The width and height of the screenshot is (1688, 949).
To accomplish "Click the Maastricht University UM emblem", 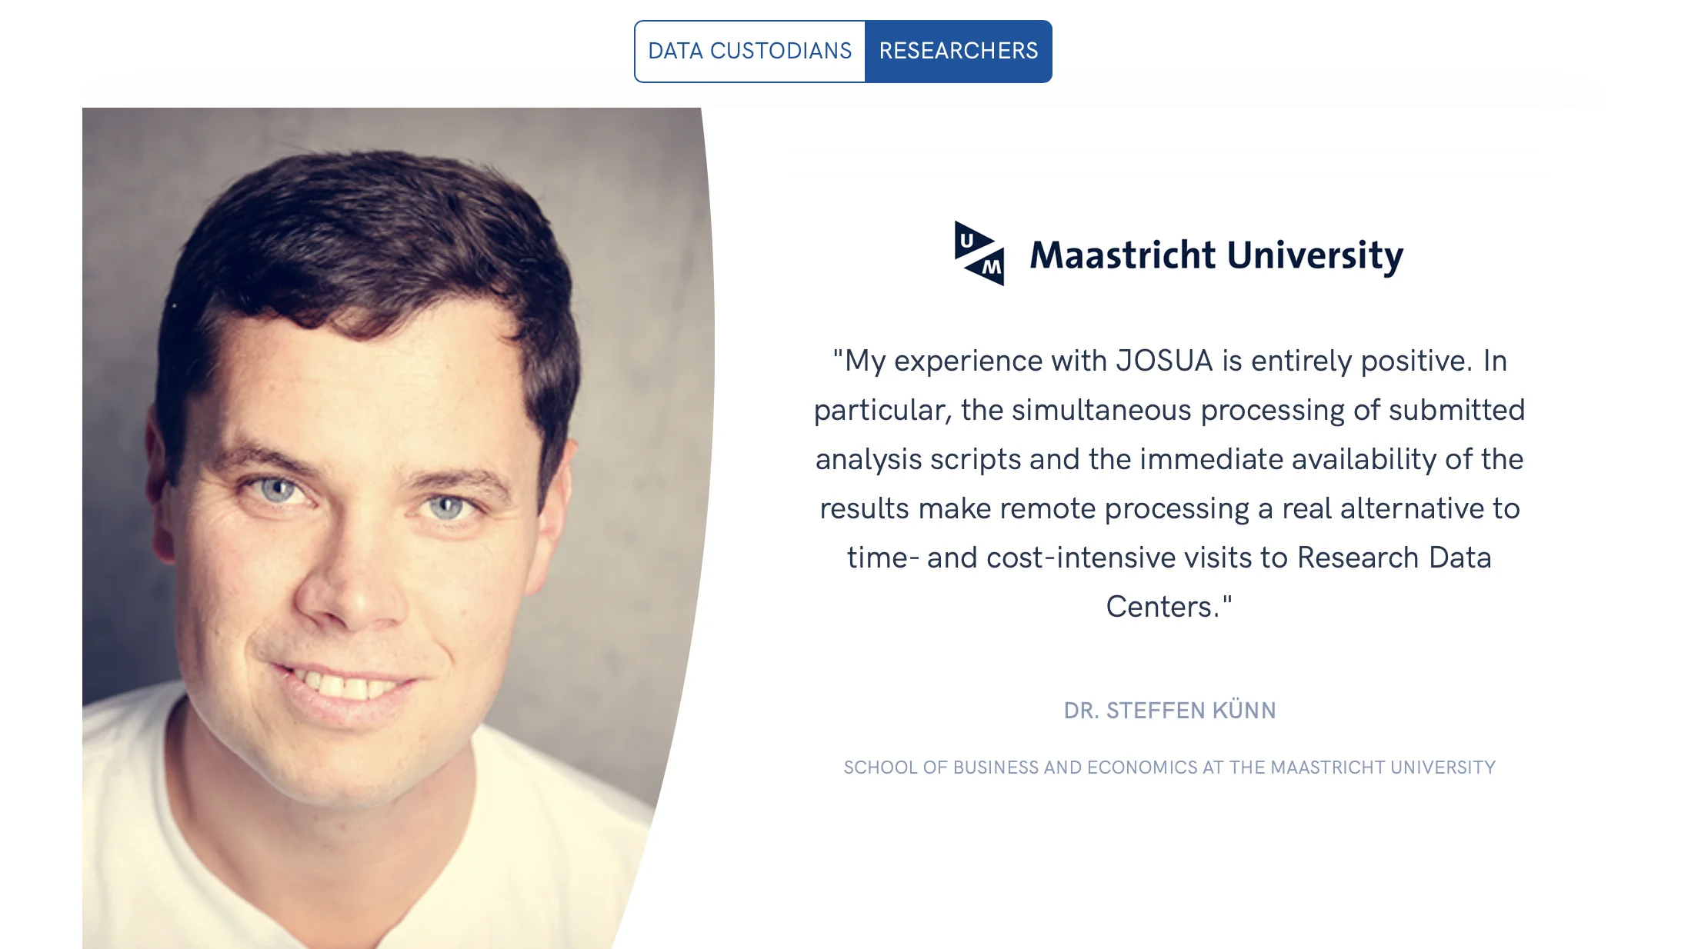I will click(979, 254).
